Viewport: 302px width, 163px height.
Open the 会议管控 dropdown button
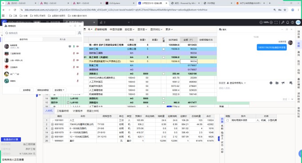[x=59, y=90]
